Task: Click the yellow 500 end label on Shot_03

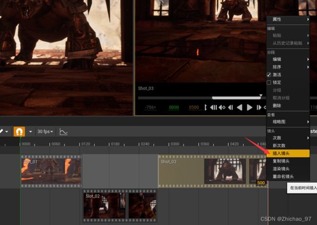Action: pyautogui.click(x=261, y=183)
